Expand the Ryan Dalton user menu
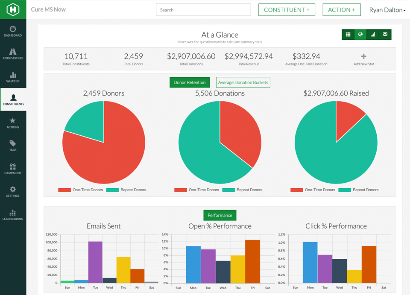This screenshot has height=295, width=410. click(x=387, y=10)
